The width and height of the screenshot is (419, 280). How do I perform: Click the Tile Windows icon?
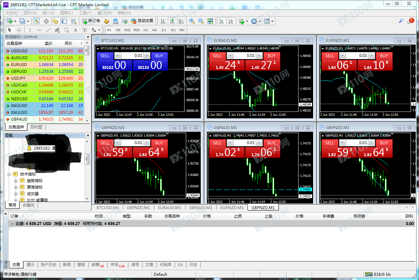(210, 21)
